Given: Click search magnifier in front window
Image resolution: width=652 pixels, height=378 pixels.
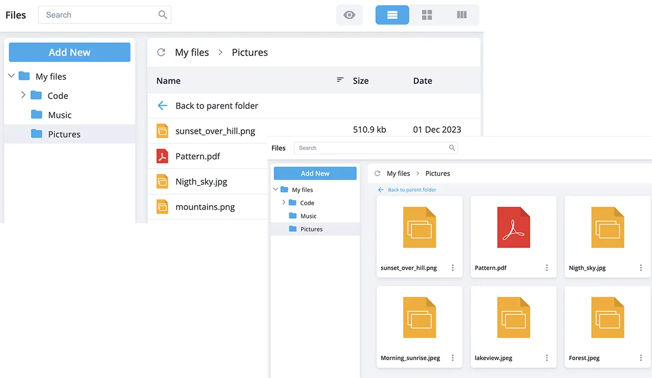Looking at the screenshot, I should click(x=452, y=148).
